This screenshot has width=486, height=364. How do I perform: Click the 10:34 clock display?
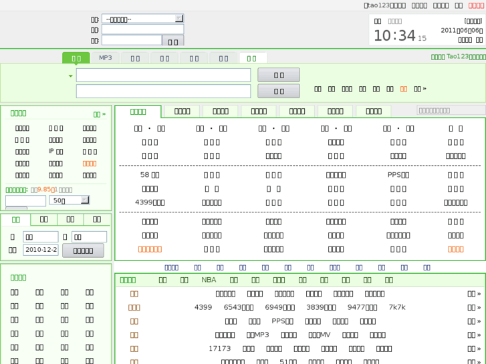394,35
